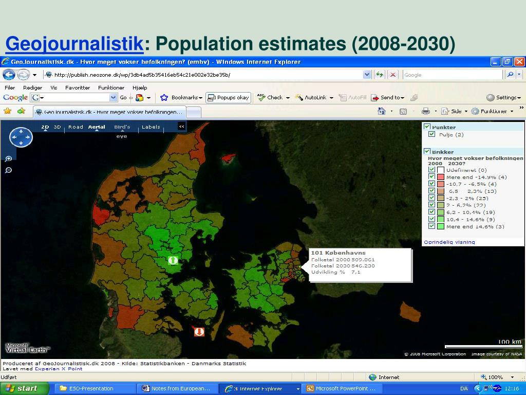Open the Favoritter menu
526x395 pixels.
(78, 87)
